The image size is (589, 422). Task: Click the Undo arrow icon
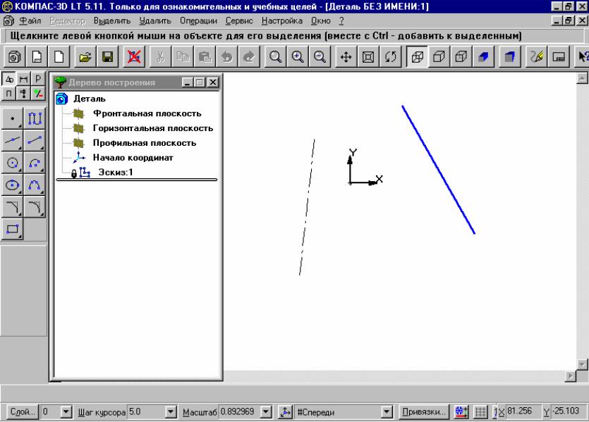tap(227, 57)
